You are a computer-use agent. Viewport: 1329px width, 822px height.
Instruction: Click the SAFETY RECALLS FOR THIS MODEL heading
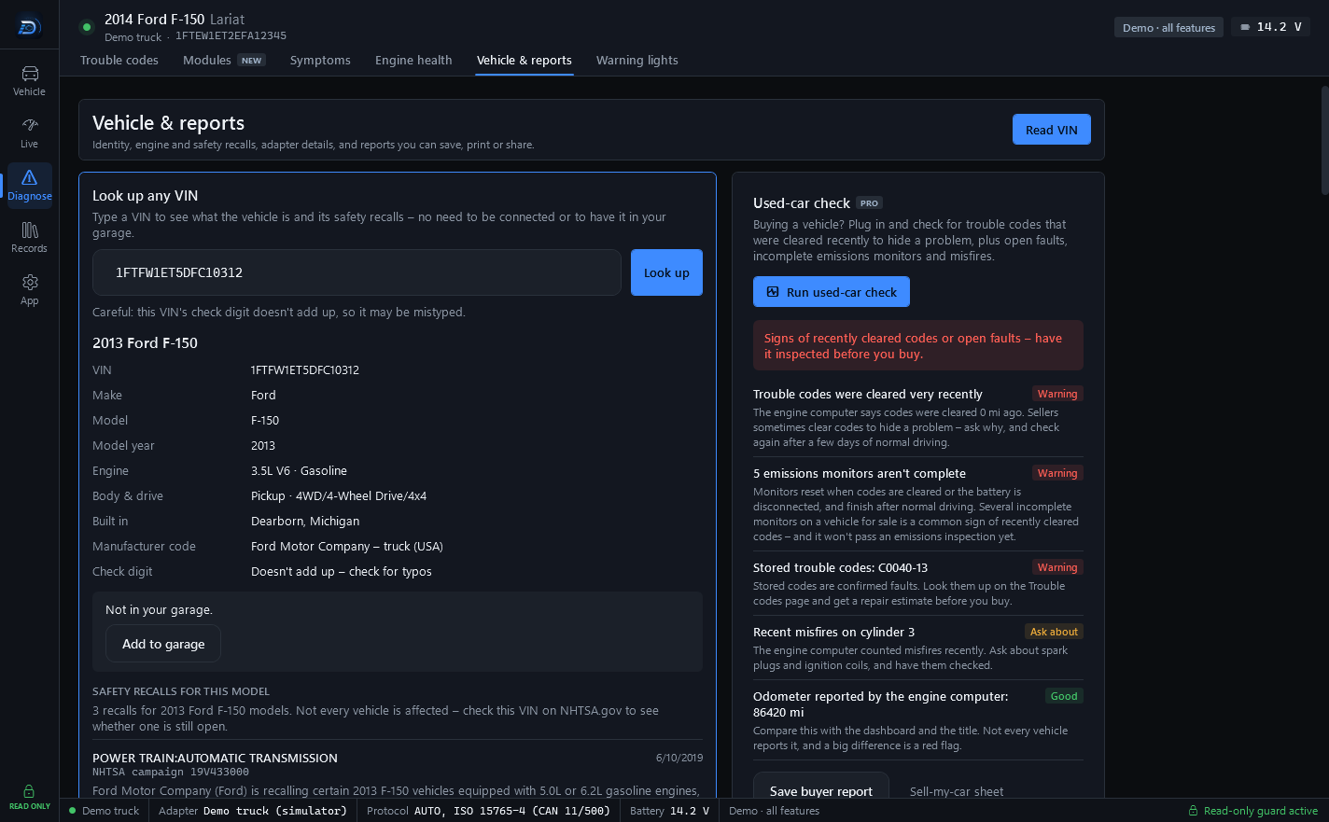[181, 691]
